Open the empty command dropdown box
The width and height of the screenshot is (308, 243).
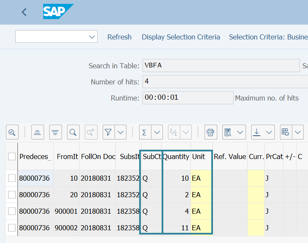[56, 36]
